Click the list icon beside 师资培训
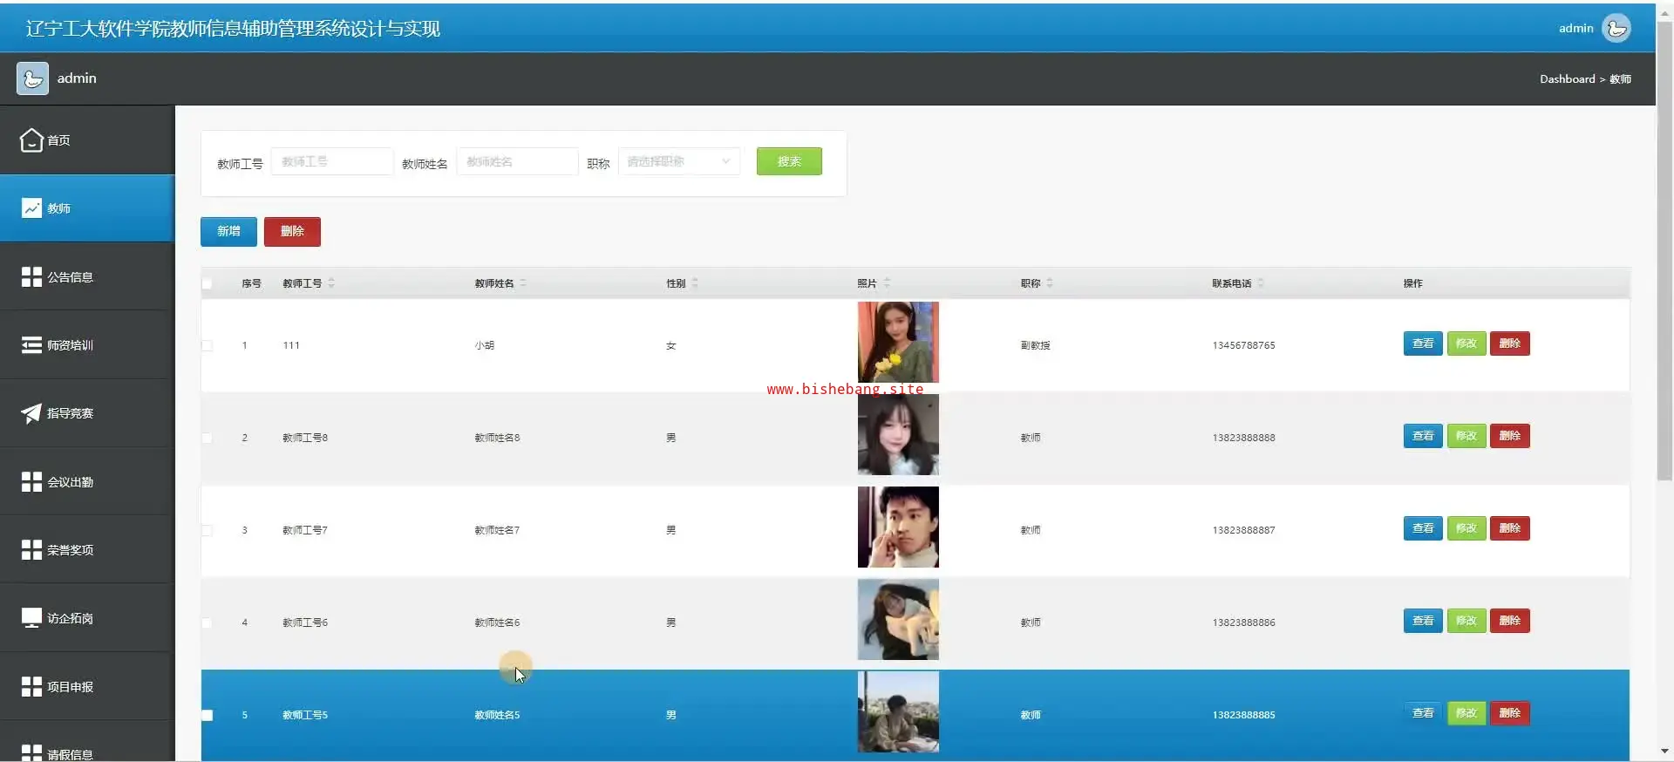This screenshot has height=762, width=1674. [31, 345]
